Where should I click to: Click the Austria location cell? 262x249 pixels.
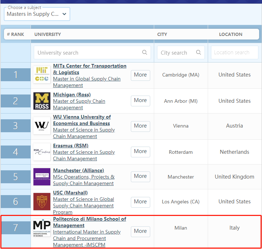tap(234, 126)
